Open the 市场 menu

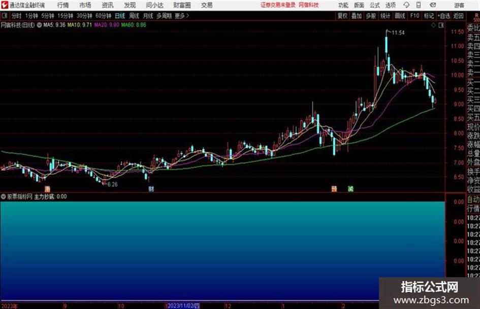(x=85, y=5)
